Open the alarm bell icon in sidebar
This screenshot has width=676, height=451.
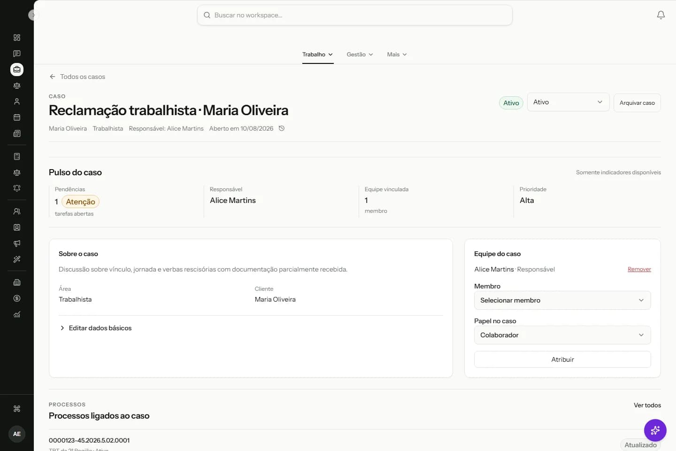[x=17, y=188]
